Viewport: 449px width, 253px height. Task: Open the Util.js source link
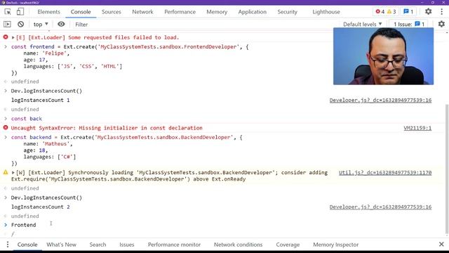[385, 172]
